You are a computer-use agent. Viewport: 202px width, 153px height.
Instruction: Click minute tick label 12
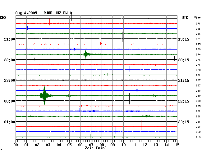[x=145, y=145]
